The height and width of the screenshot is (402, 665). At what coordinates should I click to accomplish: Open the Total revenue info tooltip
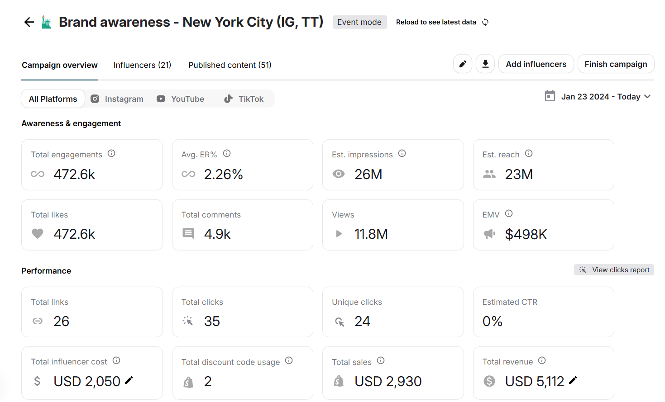542,360
